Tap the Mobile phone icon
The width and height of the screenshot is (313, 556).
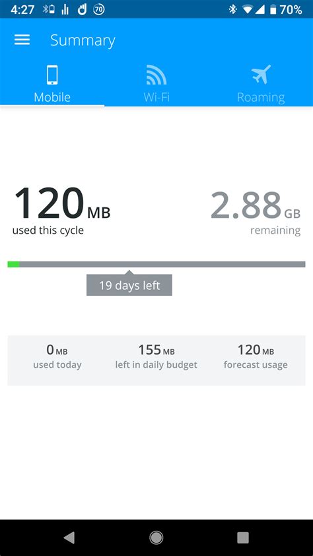coord(52,75)
